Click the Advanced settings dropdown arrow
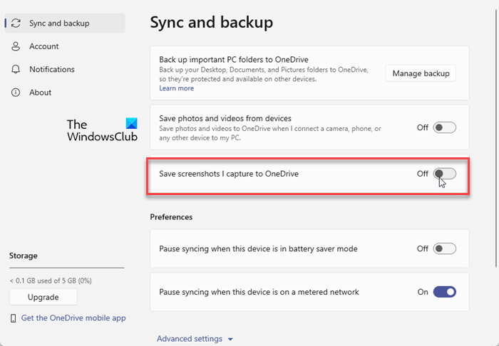This screenshot has width=499, height=346. click(x=231, y=340)
